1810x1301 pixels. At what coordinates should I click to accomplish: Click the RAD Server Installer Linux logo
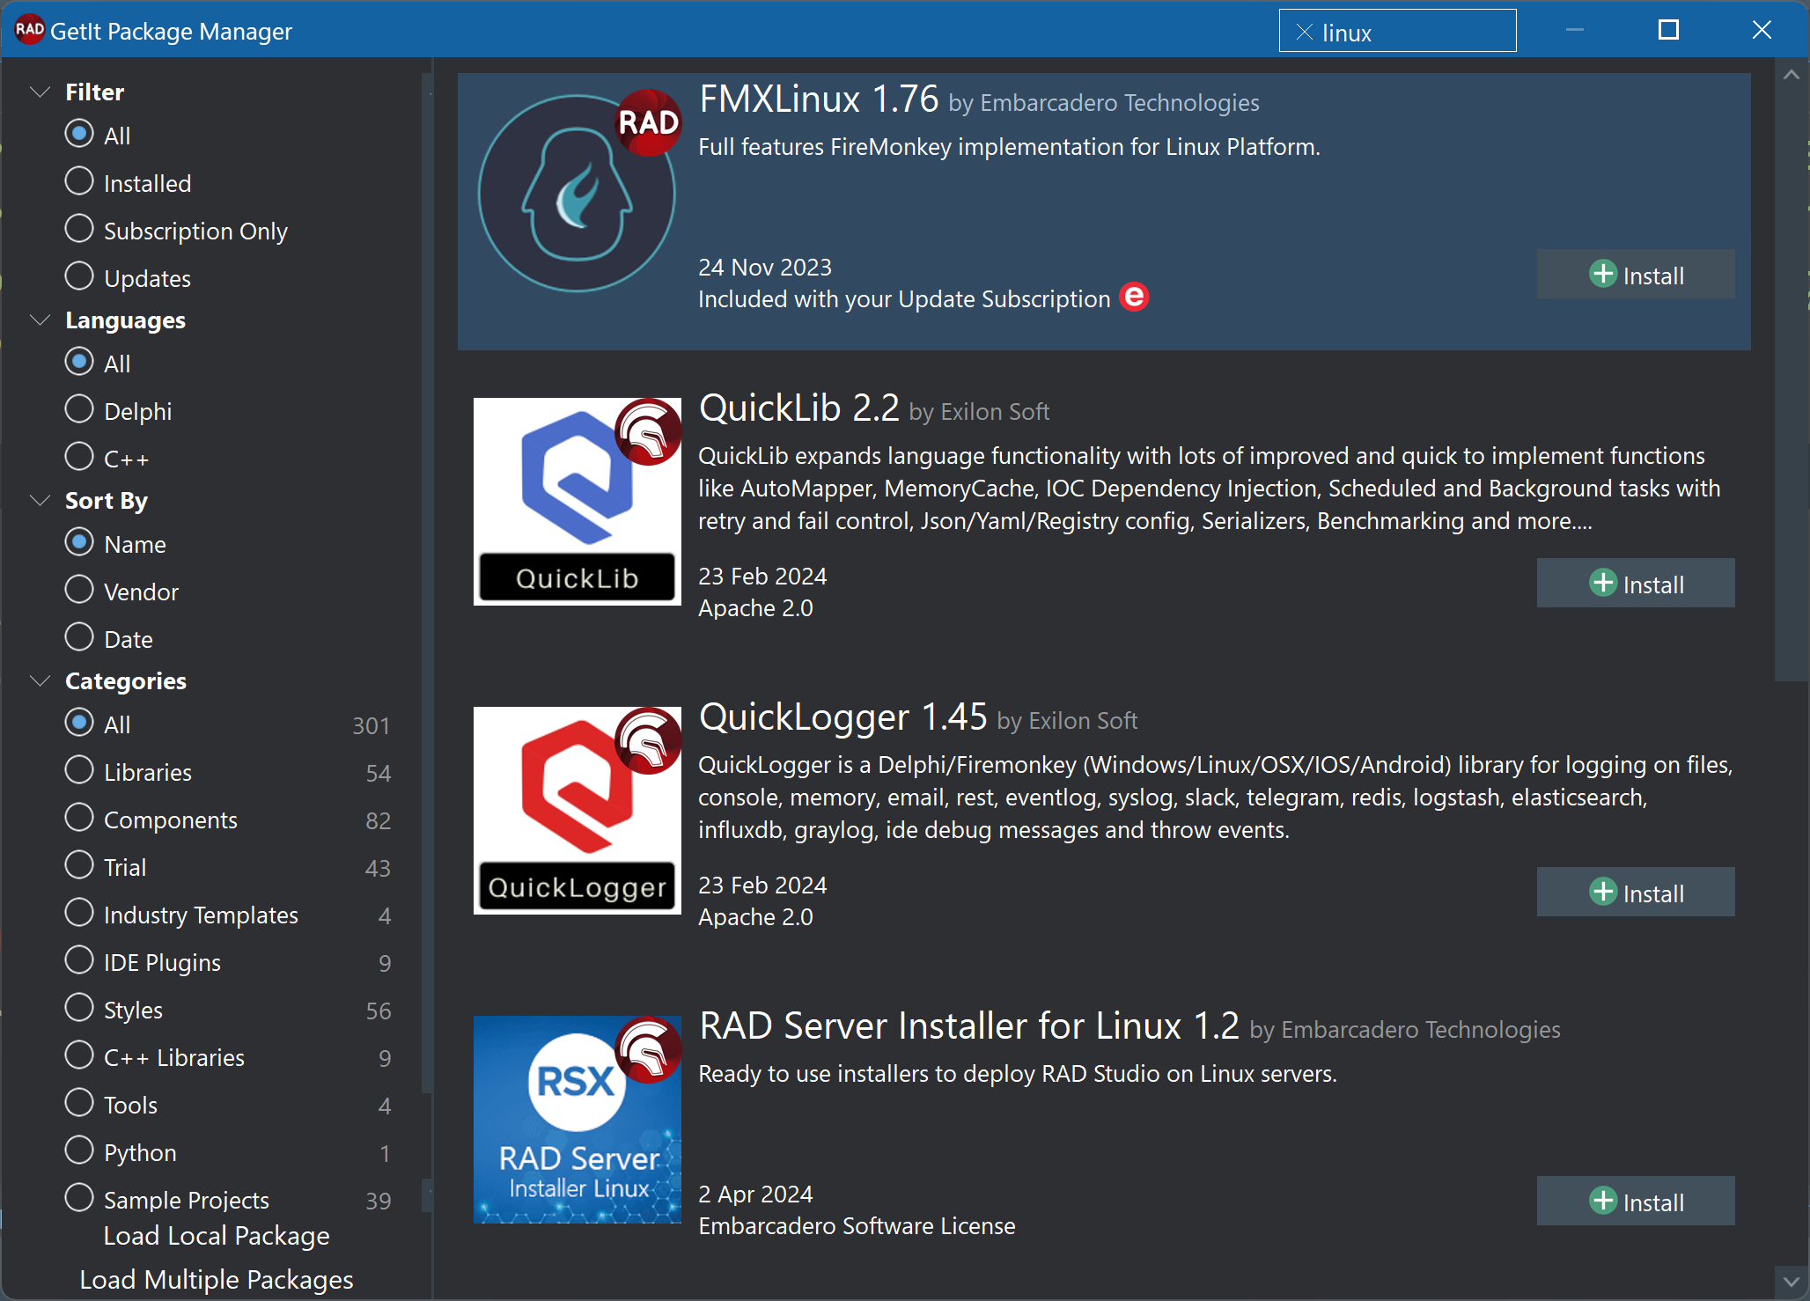tap(577, 1120)
